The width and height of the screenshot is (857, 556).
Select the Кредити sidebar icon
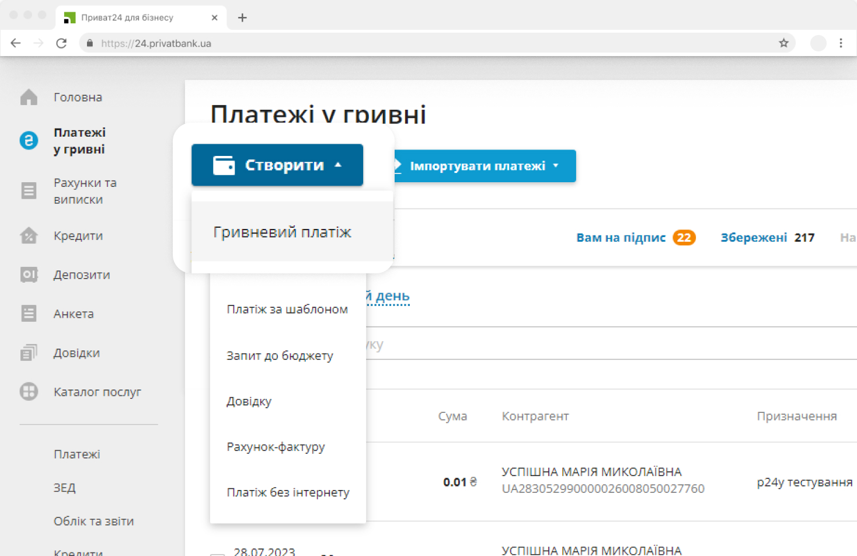29,235
